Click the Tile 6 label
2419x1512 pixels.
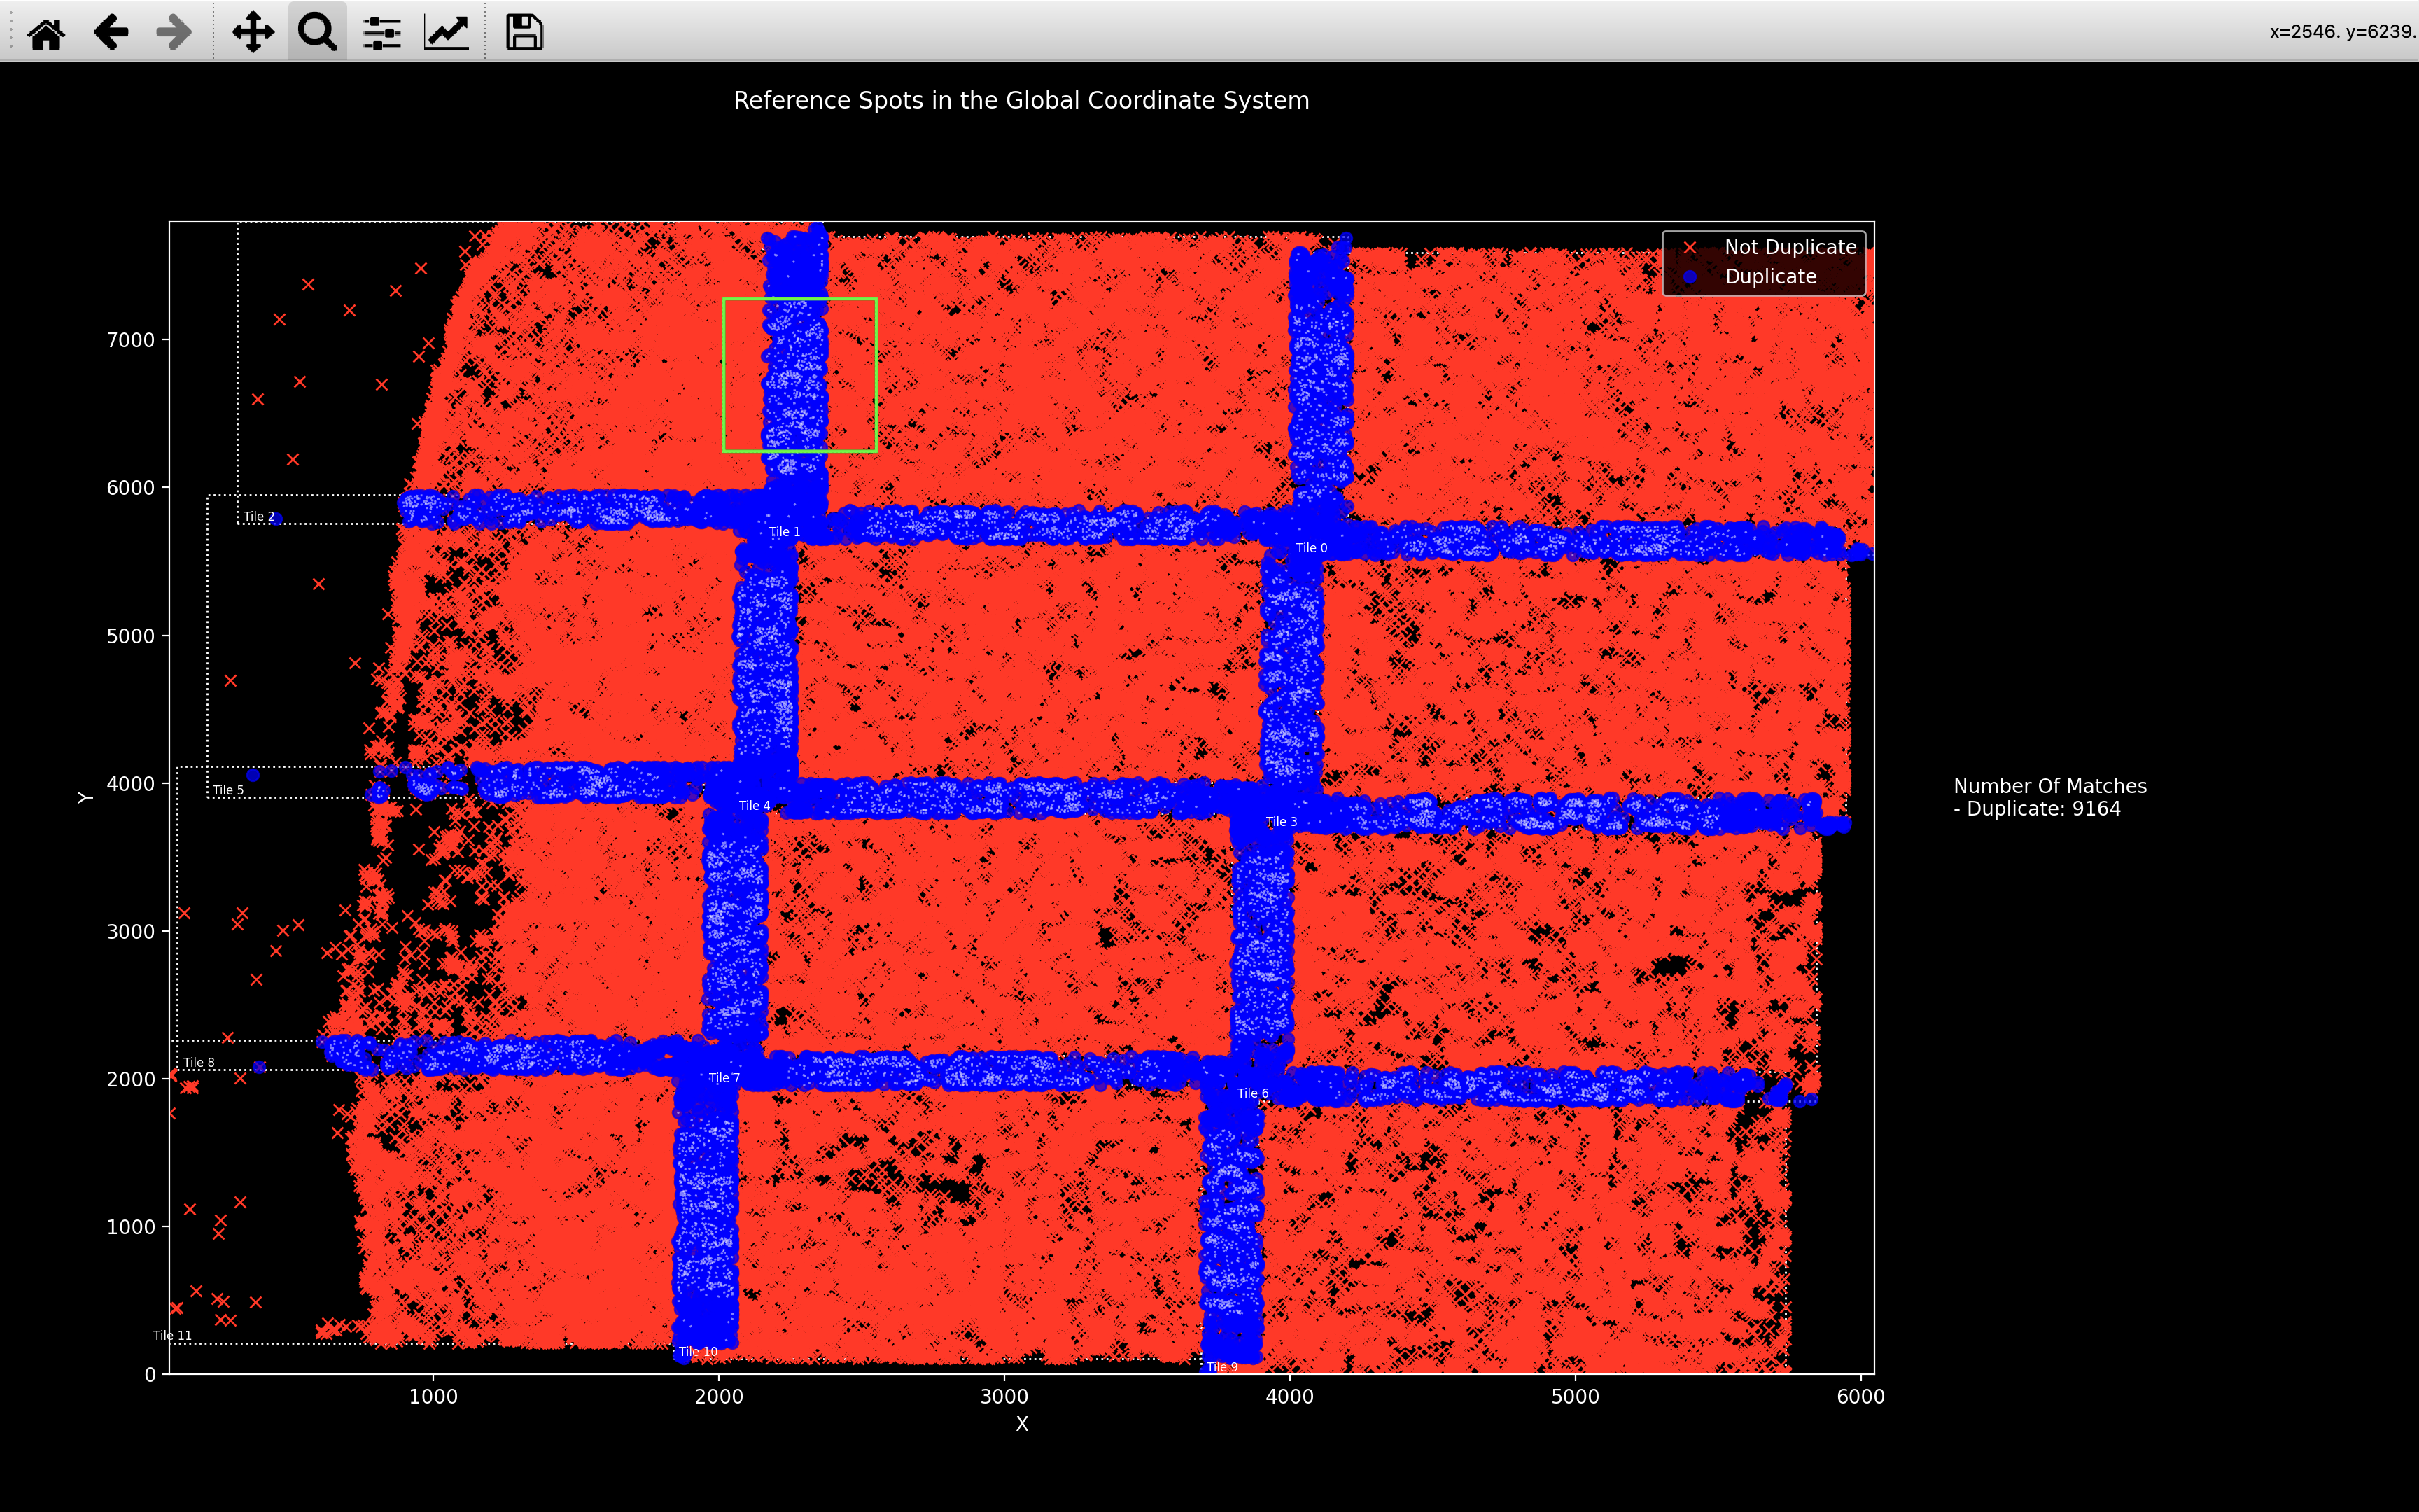(1252, 1094)
